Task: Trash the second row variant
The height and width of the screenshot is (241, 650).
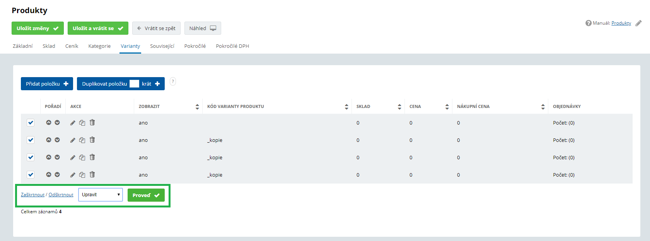Action: point(92,140)
